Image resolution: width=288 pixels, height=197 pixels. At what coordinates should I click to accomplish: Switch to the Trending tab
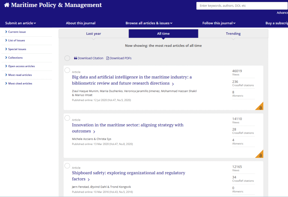(233, 34)
